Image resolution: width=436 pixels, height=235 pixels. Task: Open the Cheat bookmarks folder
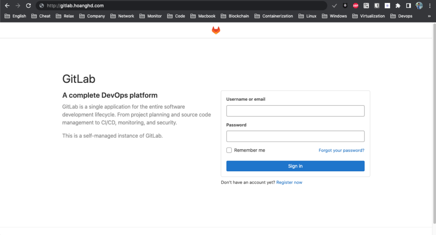point(41,16)
